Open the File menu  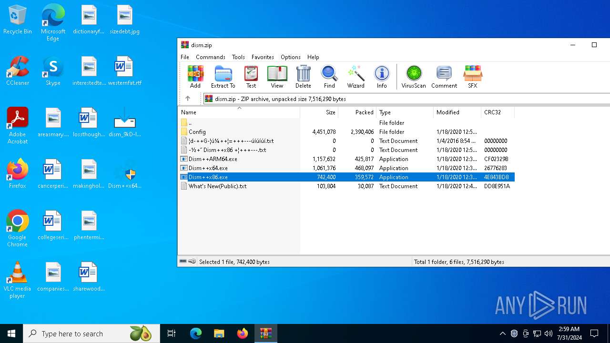(185, 57)
